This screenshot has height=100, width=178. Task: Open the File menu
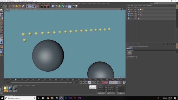coord(2,3)
